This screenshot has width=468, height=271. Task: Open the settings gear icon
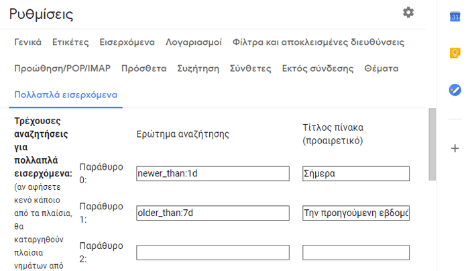coord(408,13)
